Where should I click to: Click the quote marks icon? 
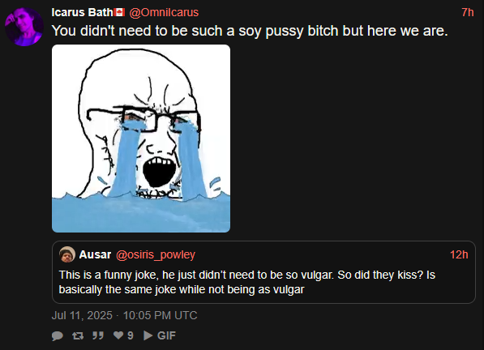(x=98, y=335)
